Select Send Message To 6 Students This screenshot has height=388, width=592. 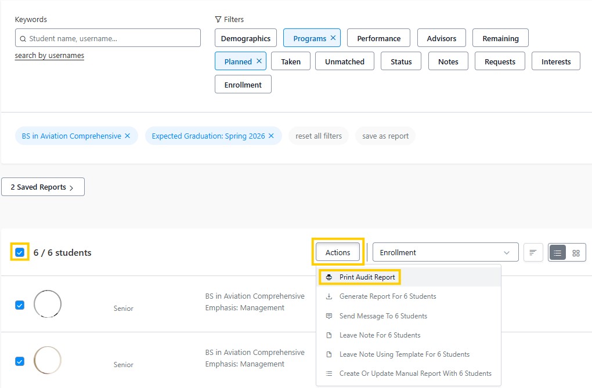[x=409, y=316]
